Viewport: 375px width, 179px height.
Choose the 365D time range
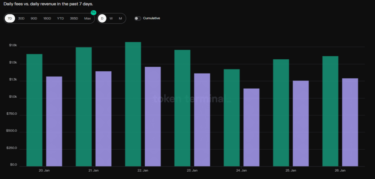click(x=74, y=18)
